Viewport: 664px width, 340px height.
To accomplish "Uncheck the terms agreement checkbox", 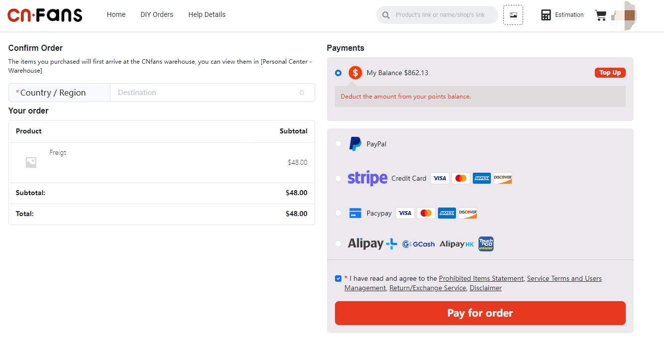I will click(338, 279).
